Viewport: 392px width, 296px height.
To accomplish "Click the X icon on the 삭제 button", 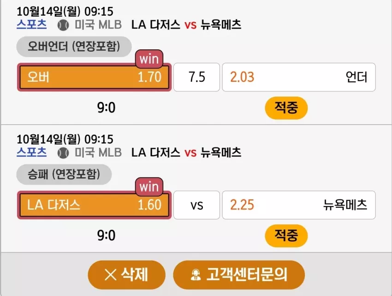I will (x=110, y=275).
